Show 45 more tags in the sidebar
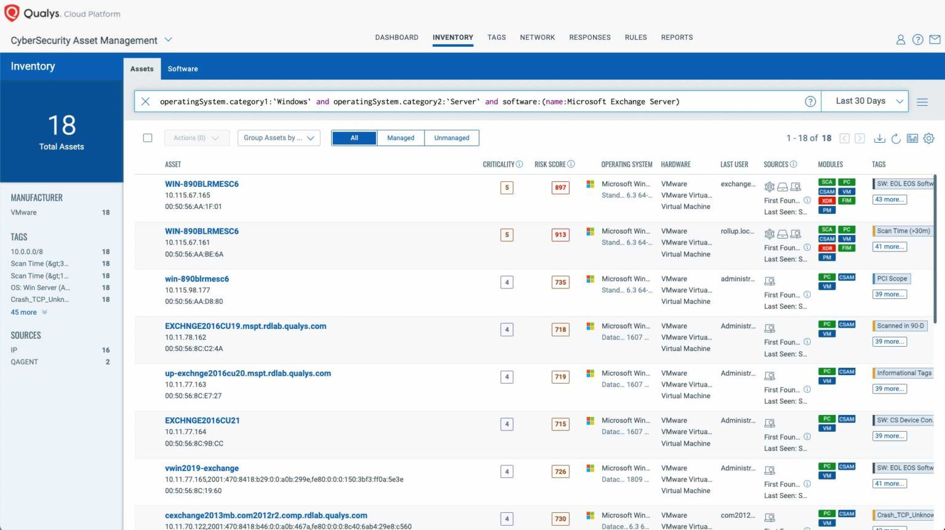The image size is (945, 530). click(x=25, y=312)
